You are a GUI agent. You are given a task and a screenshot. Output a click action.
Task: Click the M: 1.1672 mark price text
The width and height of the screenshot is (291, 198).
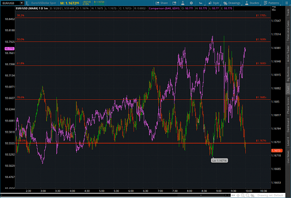coord(69,3)
